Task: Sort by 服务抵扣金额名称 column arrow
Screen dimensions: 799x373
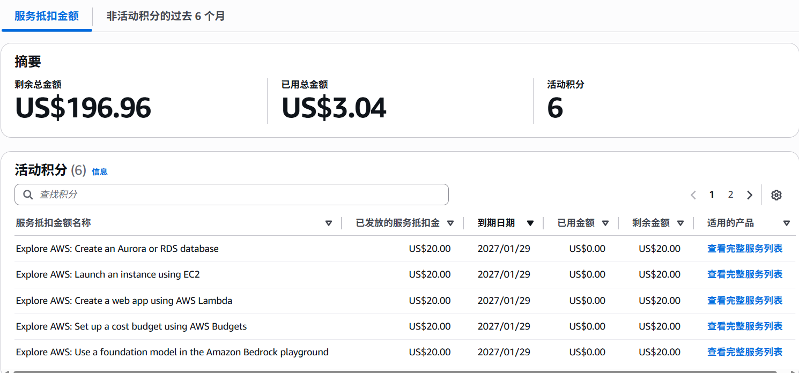Action: (x=329, y=223)
